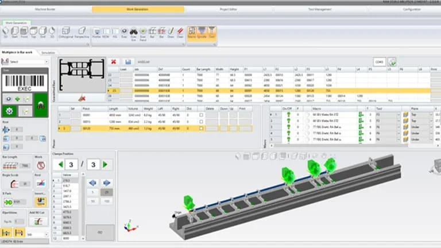Toggle On/Off light of macro row 5

288,139
